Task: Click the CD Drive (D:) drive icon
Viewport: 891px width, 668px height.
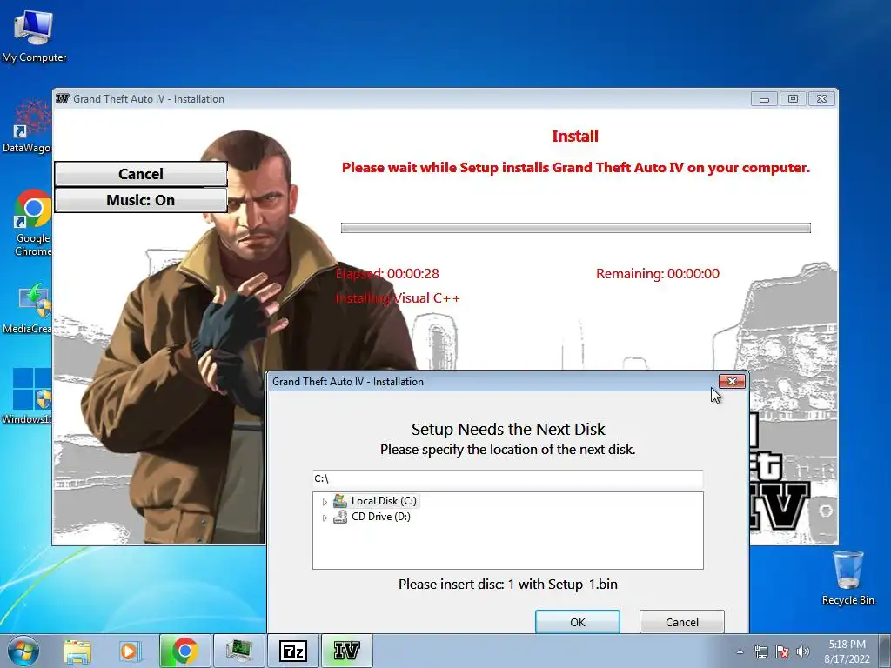Action: (340, 517)
